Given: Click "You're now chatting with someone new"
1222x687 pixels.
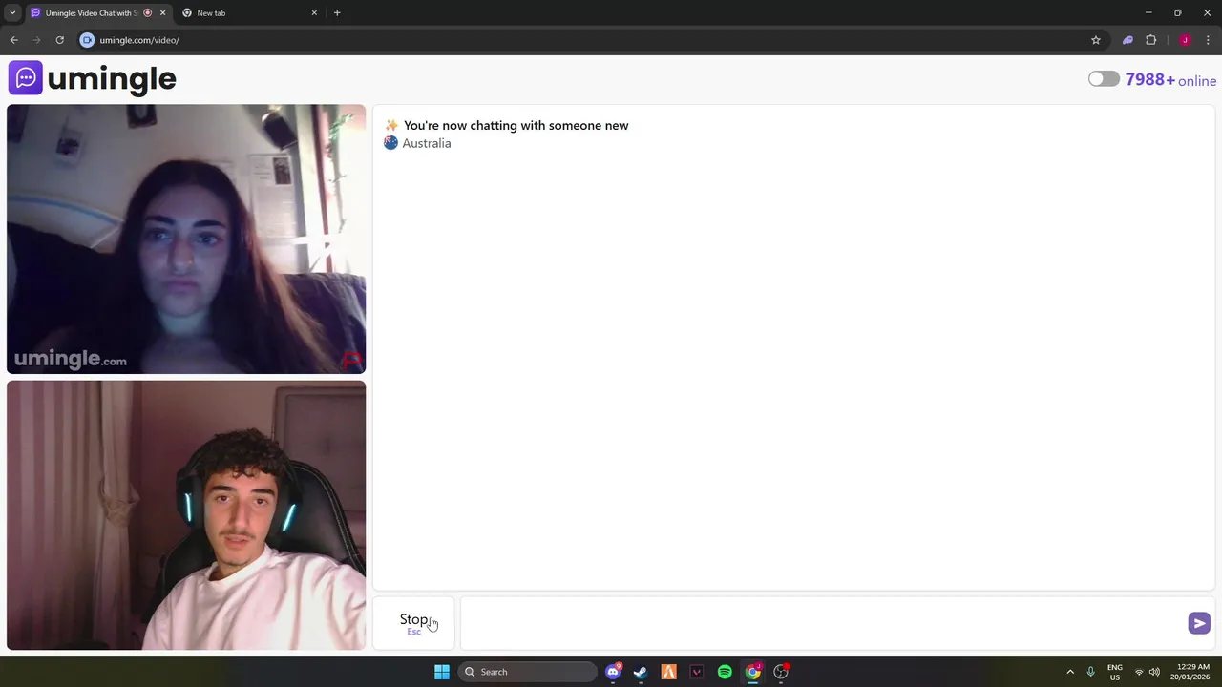Looking at the screenshot, I should click(x=516, y=125).
